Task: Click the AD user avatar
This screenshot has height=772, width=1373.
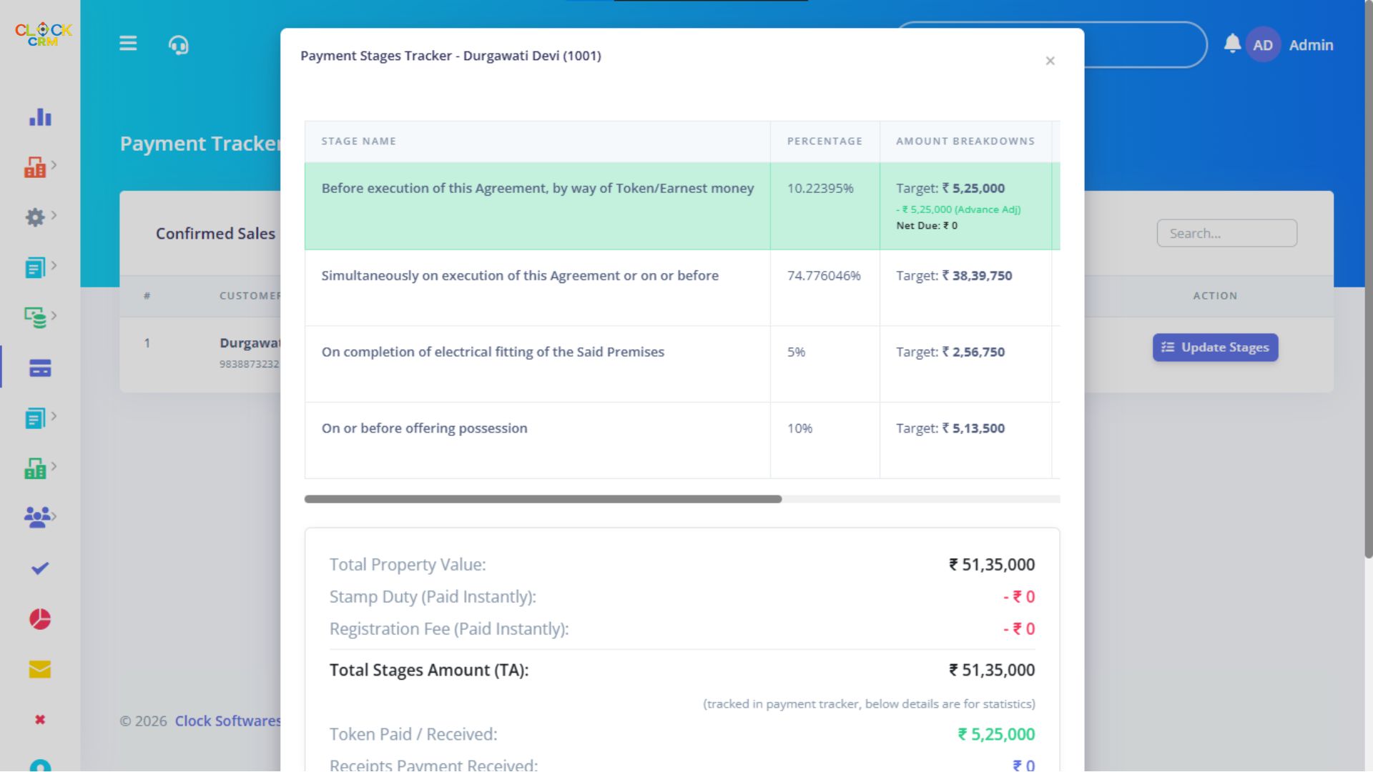Action: 1263,44
